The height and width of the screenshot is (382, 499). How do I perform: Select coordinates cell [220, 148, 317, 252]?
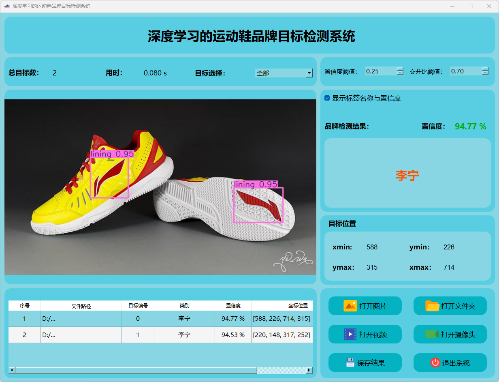tap(282, 335)
